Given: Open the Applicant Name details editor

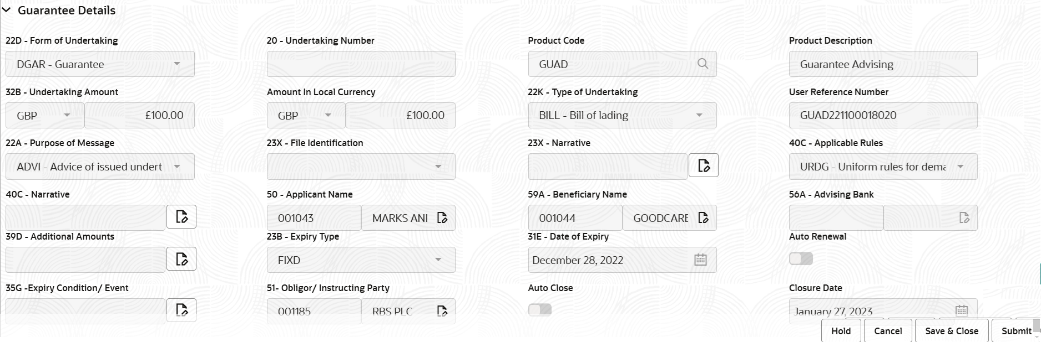Looking at the screenshot, I should [x=442, y=217].
